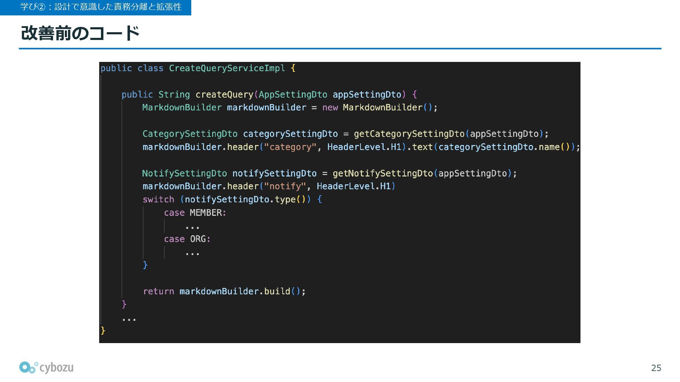Viewport: 680px width, 382px height.
Task: Click the AppSettingDto parameter type
Action: 293,95
